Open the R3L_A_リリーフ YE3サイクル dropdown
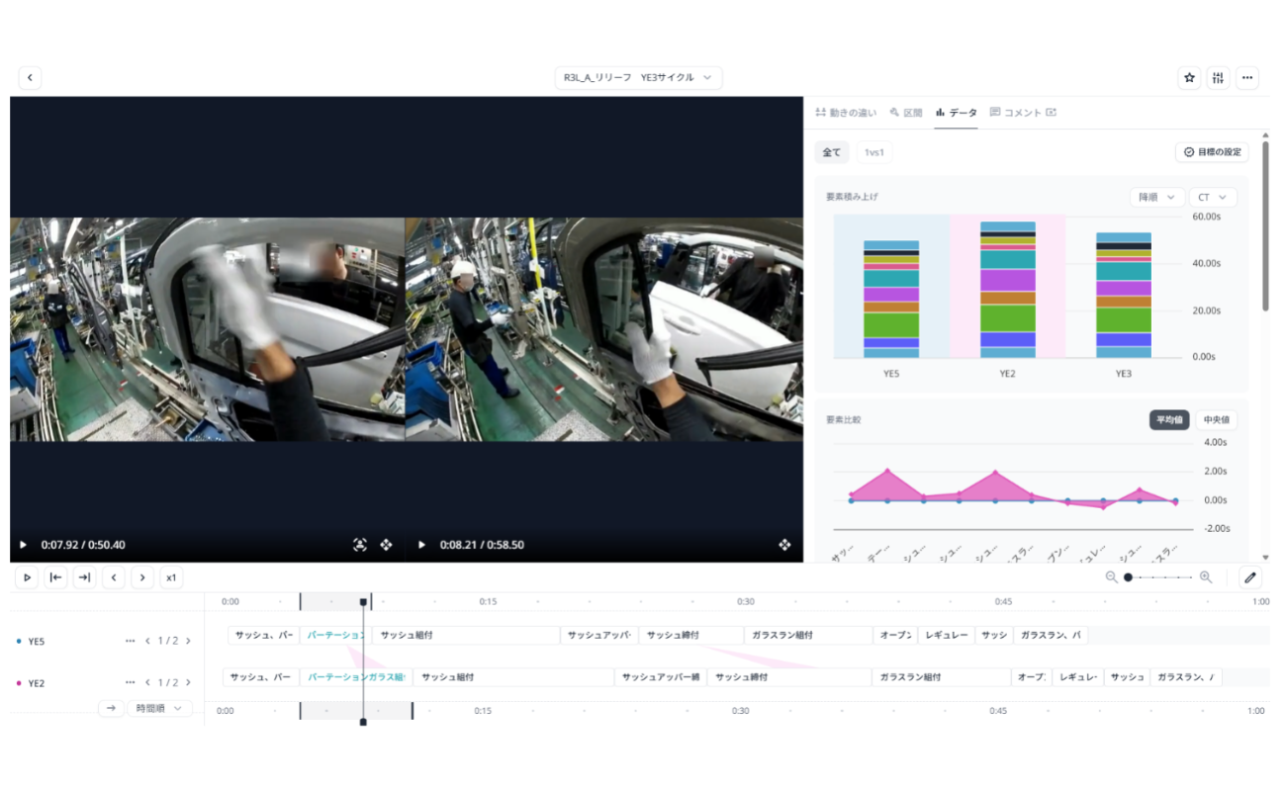1286x791 pixels. click(638, 78)
